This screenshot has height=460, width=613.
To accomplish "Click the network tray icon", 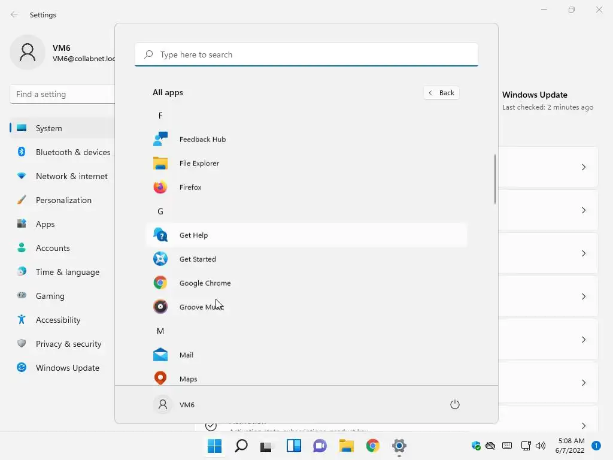I will [x=526, y=446].
